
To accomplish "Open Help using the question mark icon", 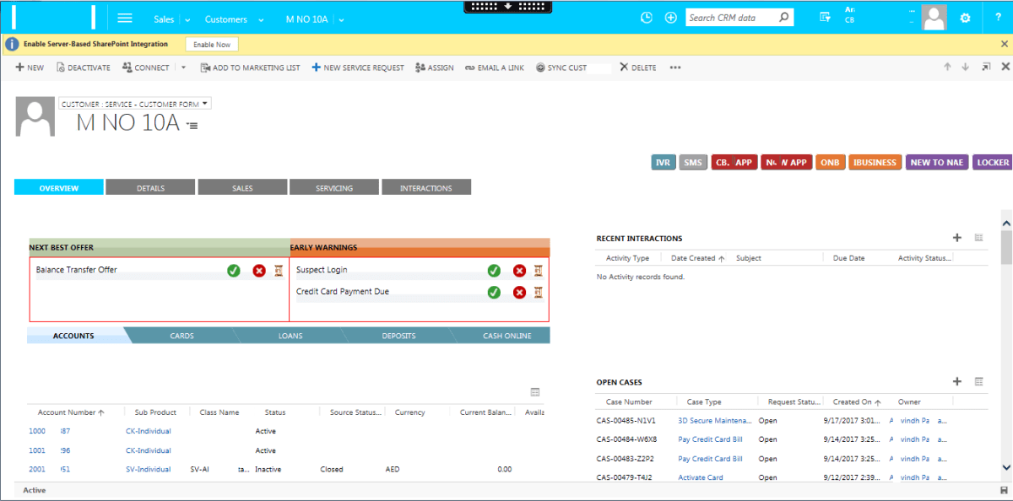I will (x=998, y=17).
